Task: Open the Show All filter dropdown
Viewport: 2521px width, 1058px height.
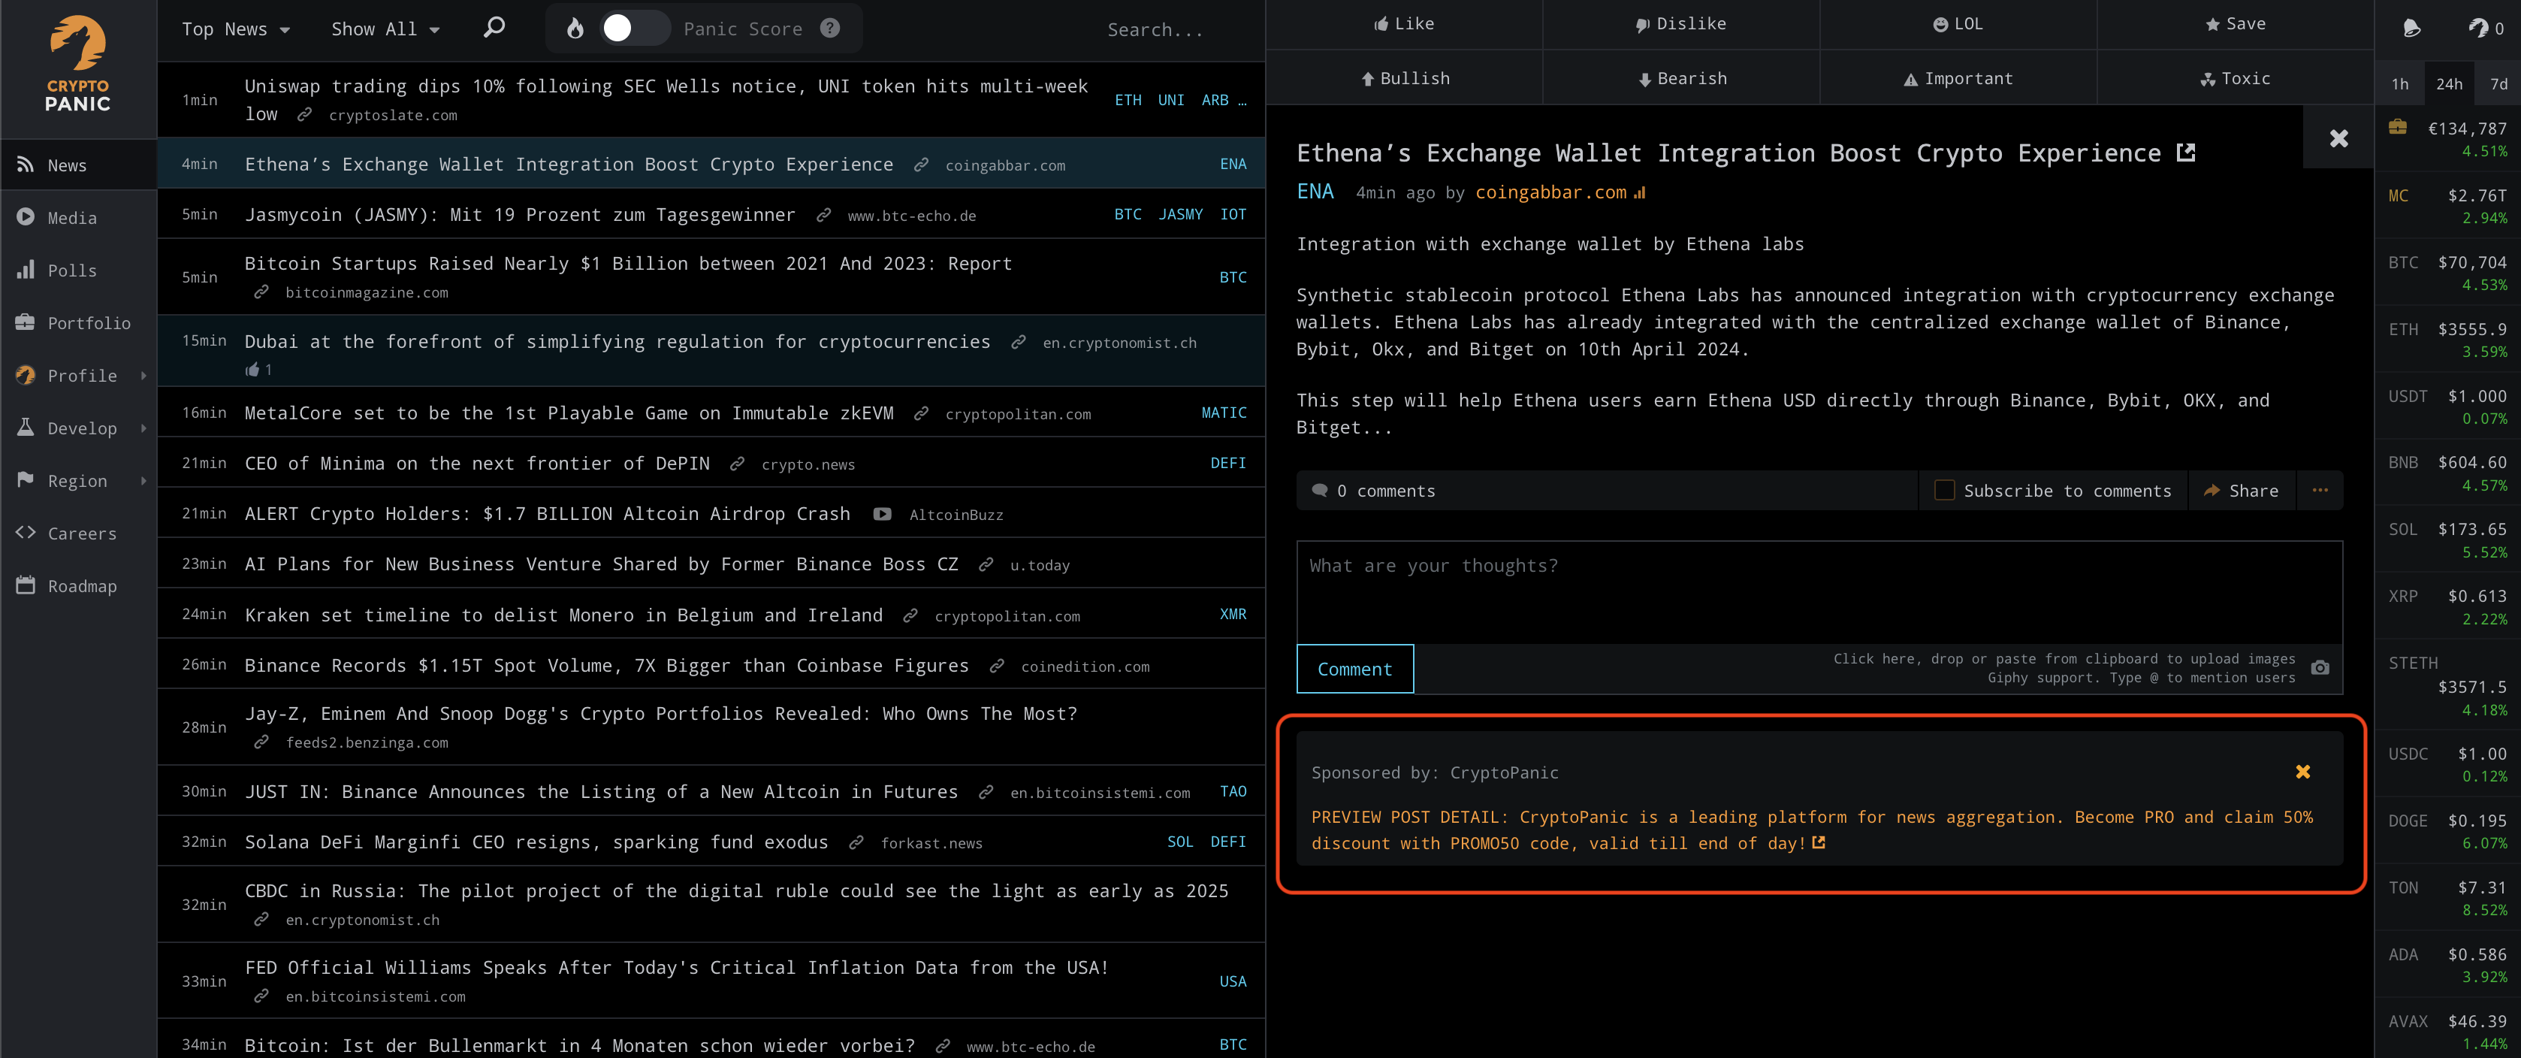Action: click(x=385, y=29)
